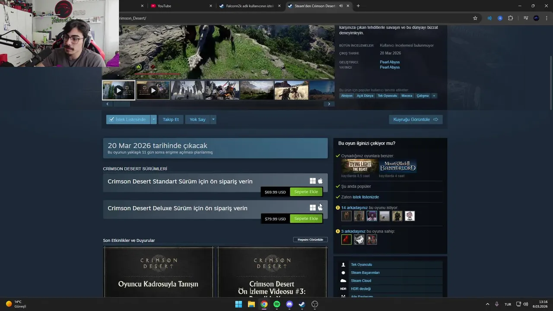Open the purple-hat friend avatar
The width and height of the screenshot is (553, 311).
372,216
